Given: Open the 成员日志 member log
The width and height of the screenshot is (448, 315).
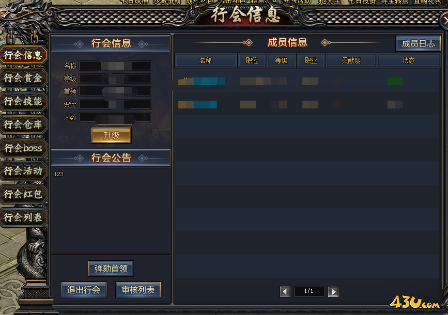Looking at the screenshot, I should 418,43.
